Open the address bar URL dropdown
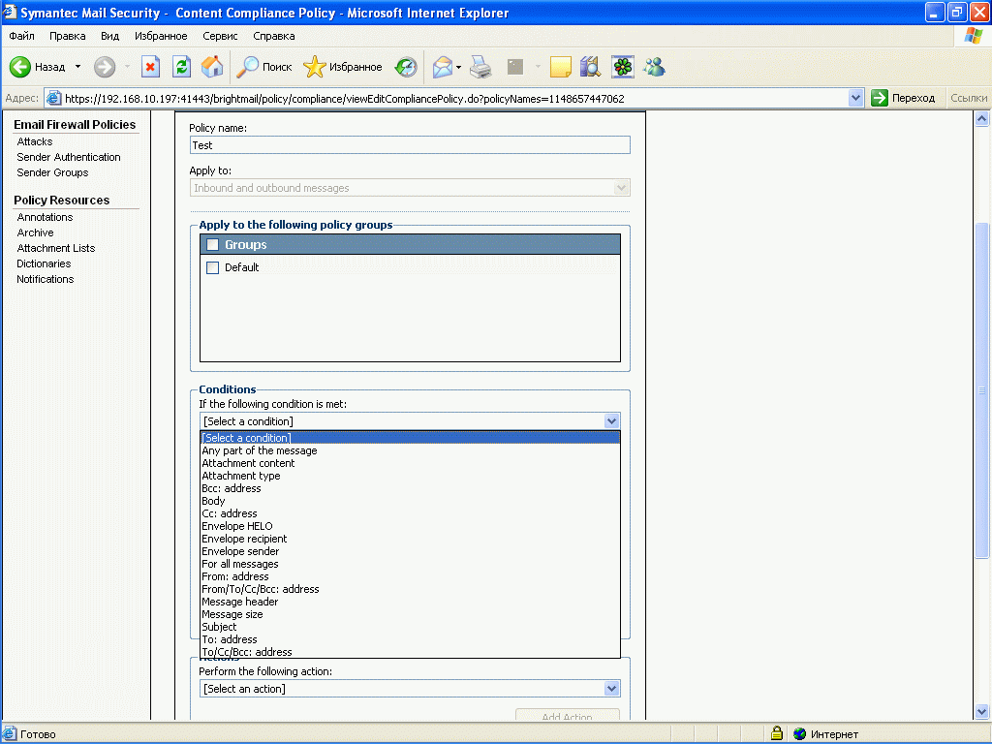 [x=855, y=98]
